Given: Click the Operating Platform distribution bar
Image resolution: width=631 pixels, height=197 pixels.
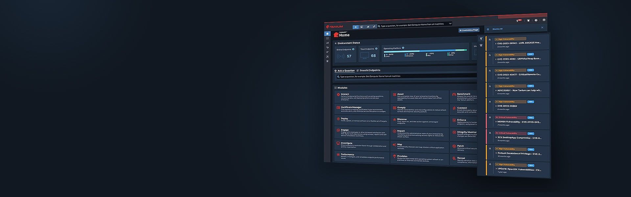Looking at the screenshot, I should (x=425, y=51).
